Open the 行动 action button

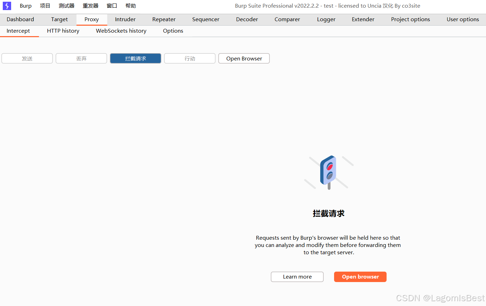pos(190,58)
